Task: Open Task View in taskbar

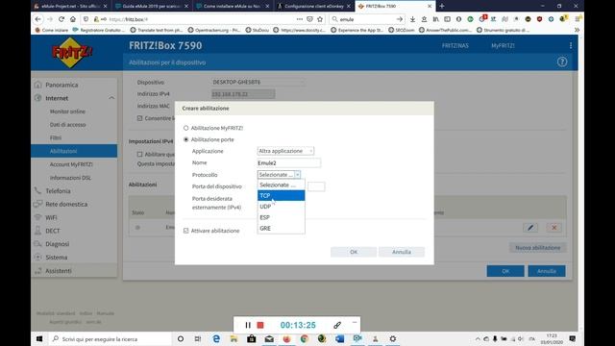Action: 198,338
